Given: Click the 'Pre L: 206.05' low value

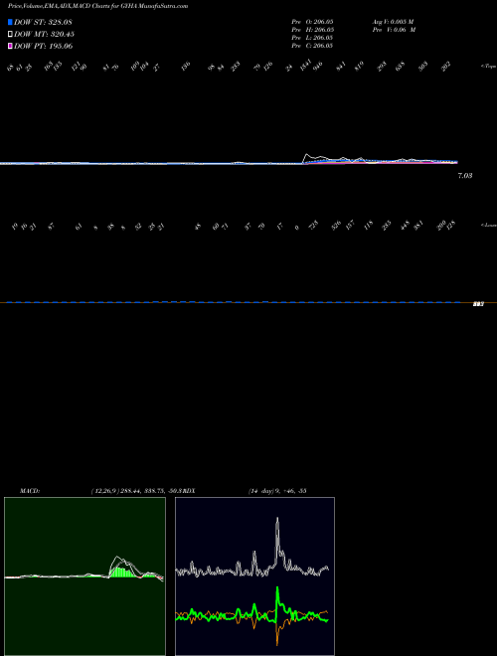Looking at the screenshot, I should (x=312, y=38).
